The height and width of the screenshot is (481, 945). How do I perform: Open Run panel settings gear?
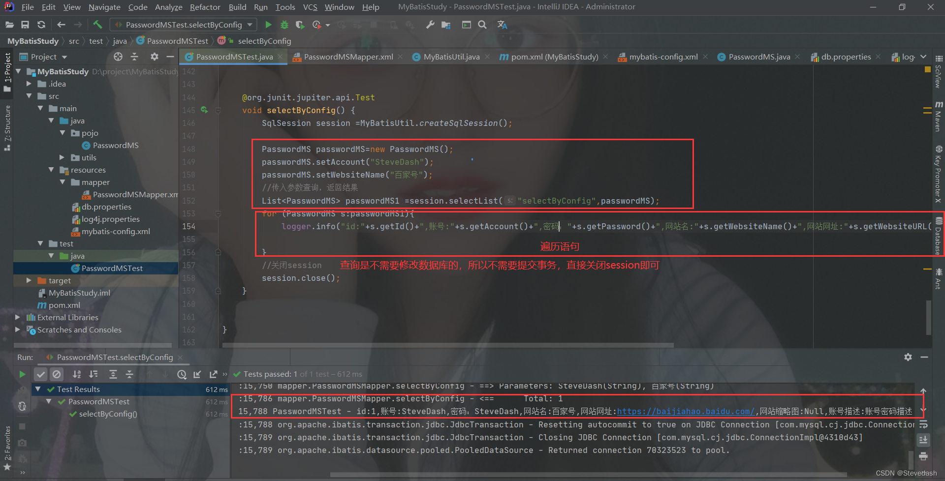(908, 357)
